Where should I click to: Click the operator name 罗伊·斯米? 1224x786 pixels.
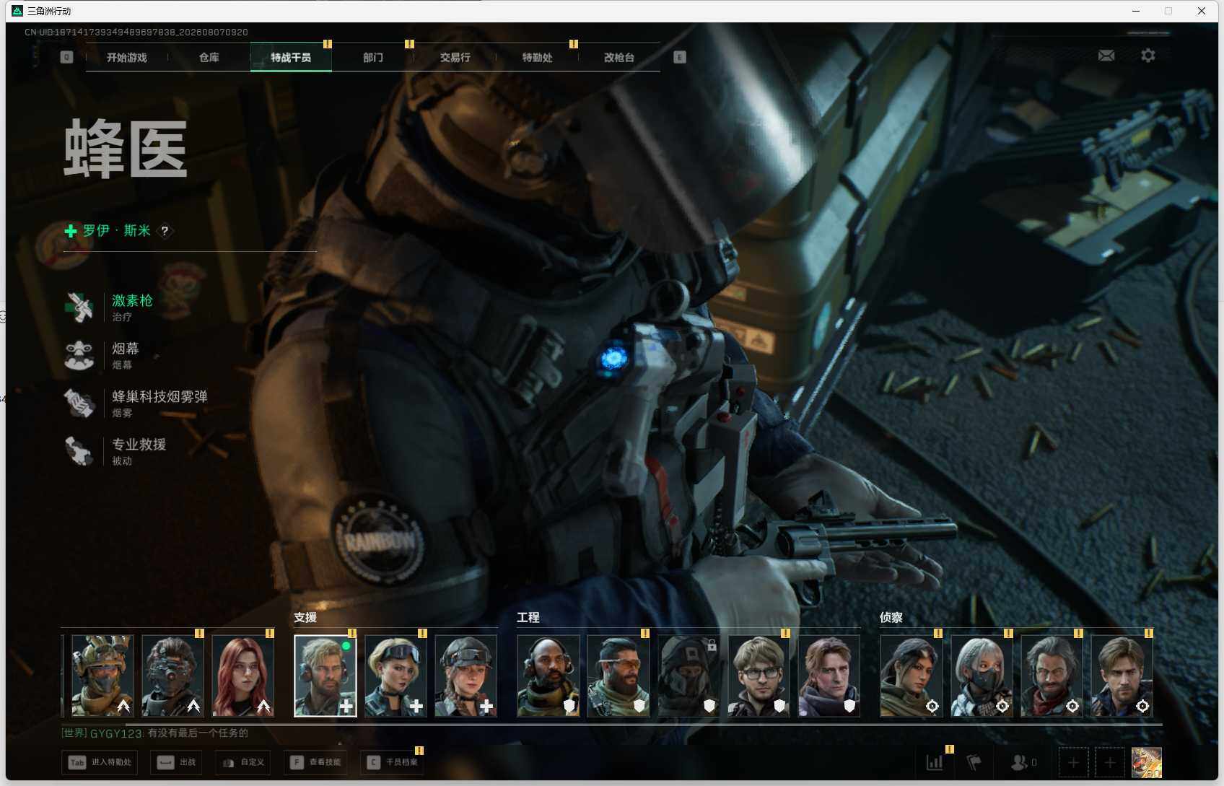point(116,231)
